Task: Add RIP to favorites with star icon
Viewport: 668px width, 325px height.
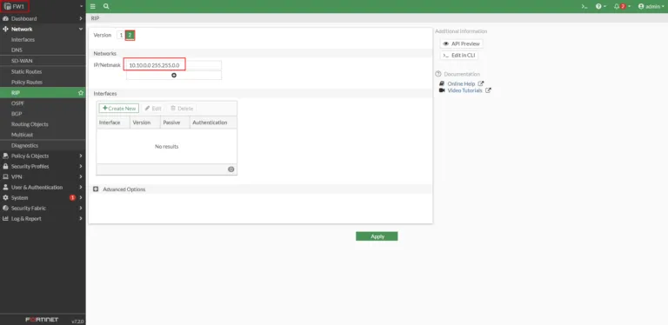Action: click(81, 93)
